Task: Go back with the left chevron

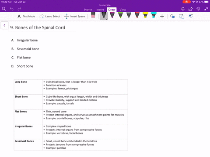Action: (x=4, y=25)
